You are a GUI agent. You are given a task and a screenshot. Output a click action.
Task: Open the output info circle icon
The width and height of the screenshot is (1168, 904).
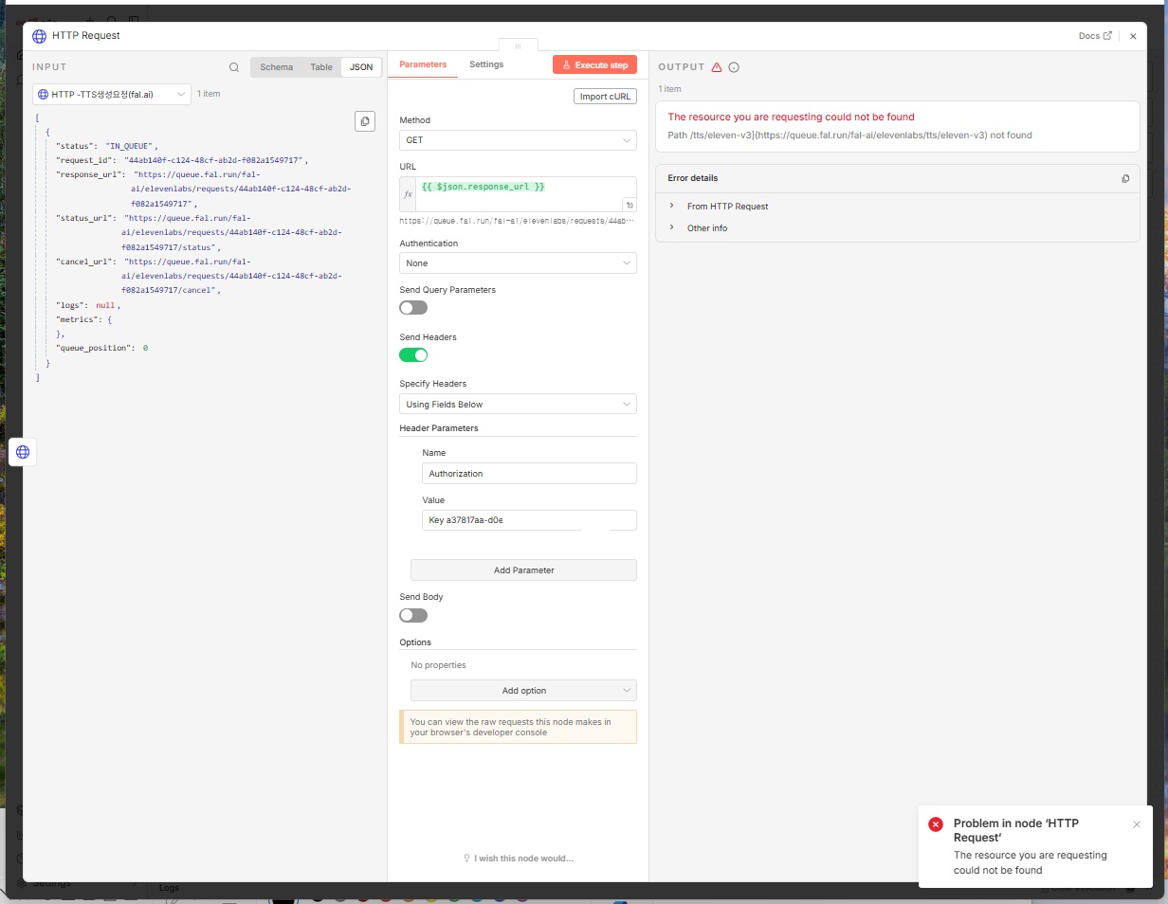(x=734, y=67)
